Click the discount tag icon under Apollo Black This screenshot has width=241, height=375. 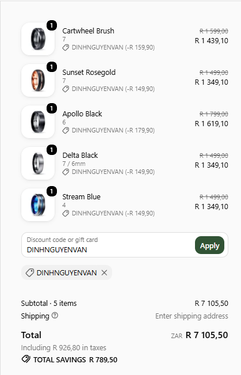(x=66, y=130)
